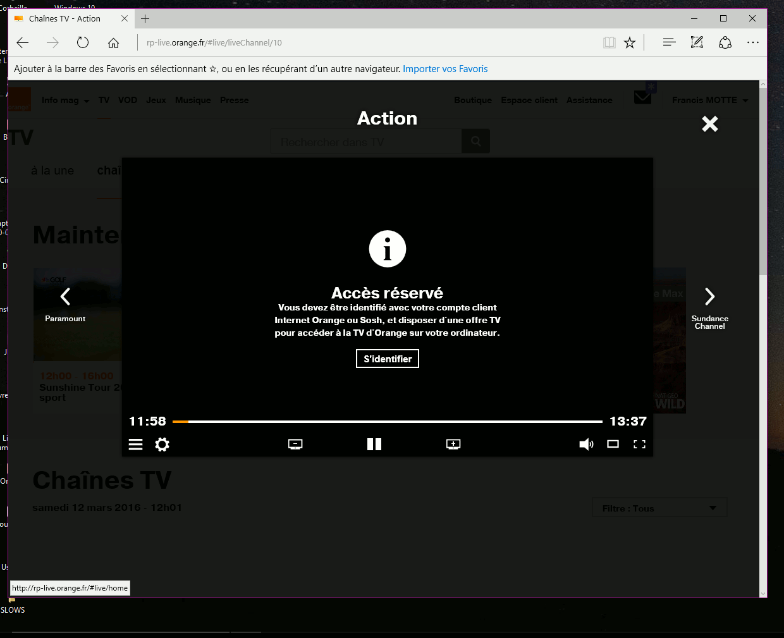
Task: Switch the player to fullscreen
Action: [x=640, y=444]
